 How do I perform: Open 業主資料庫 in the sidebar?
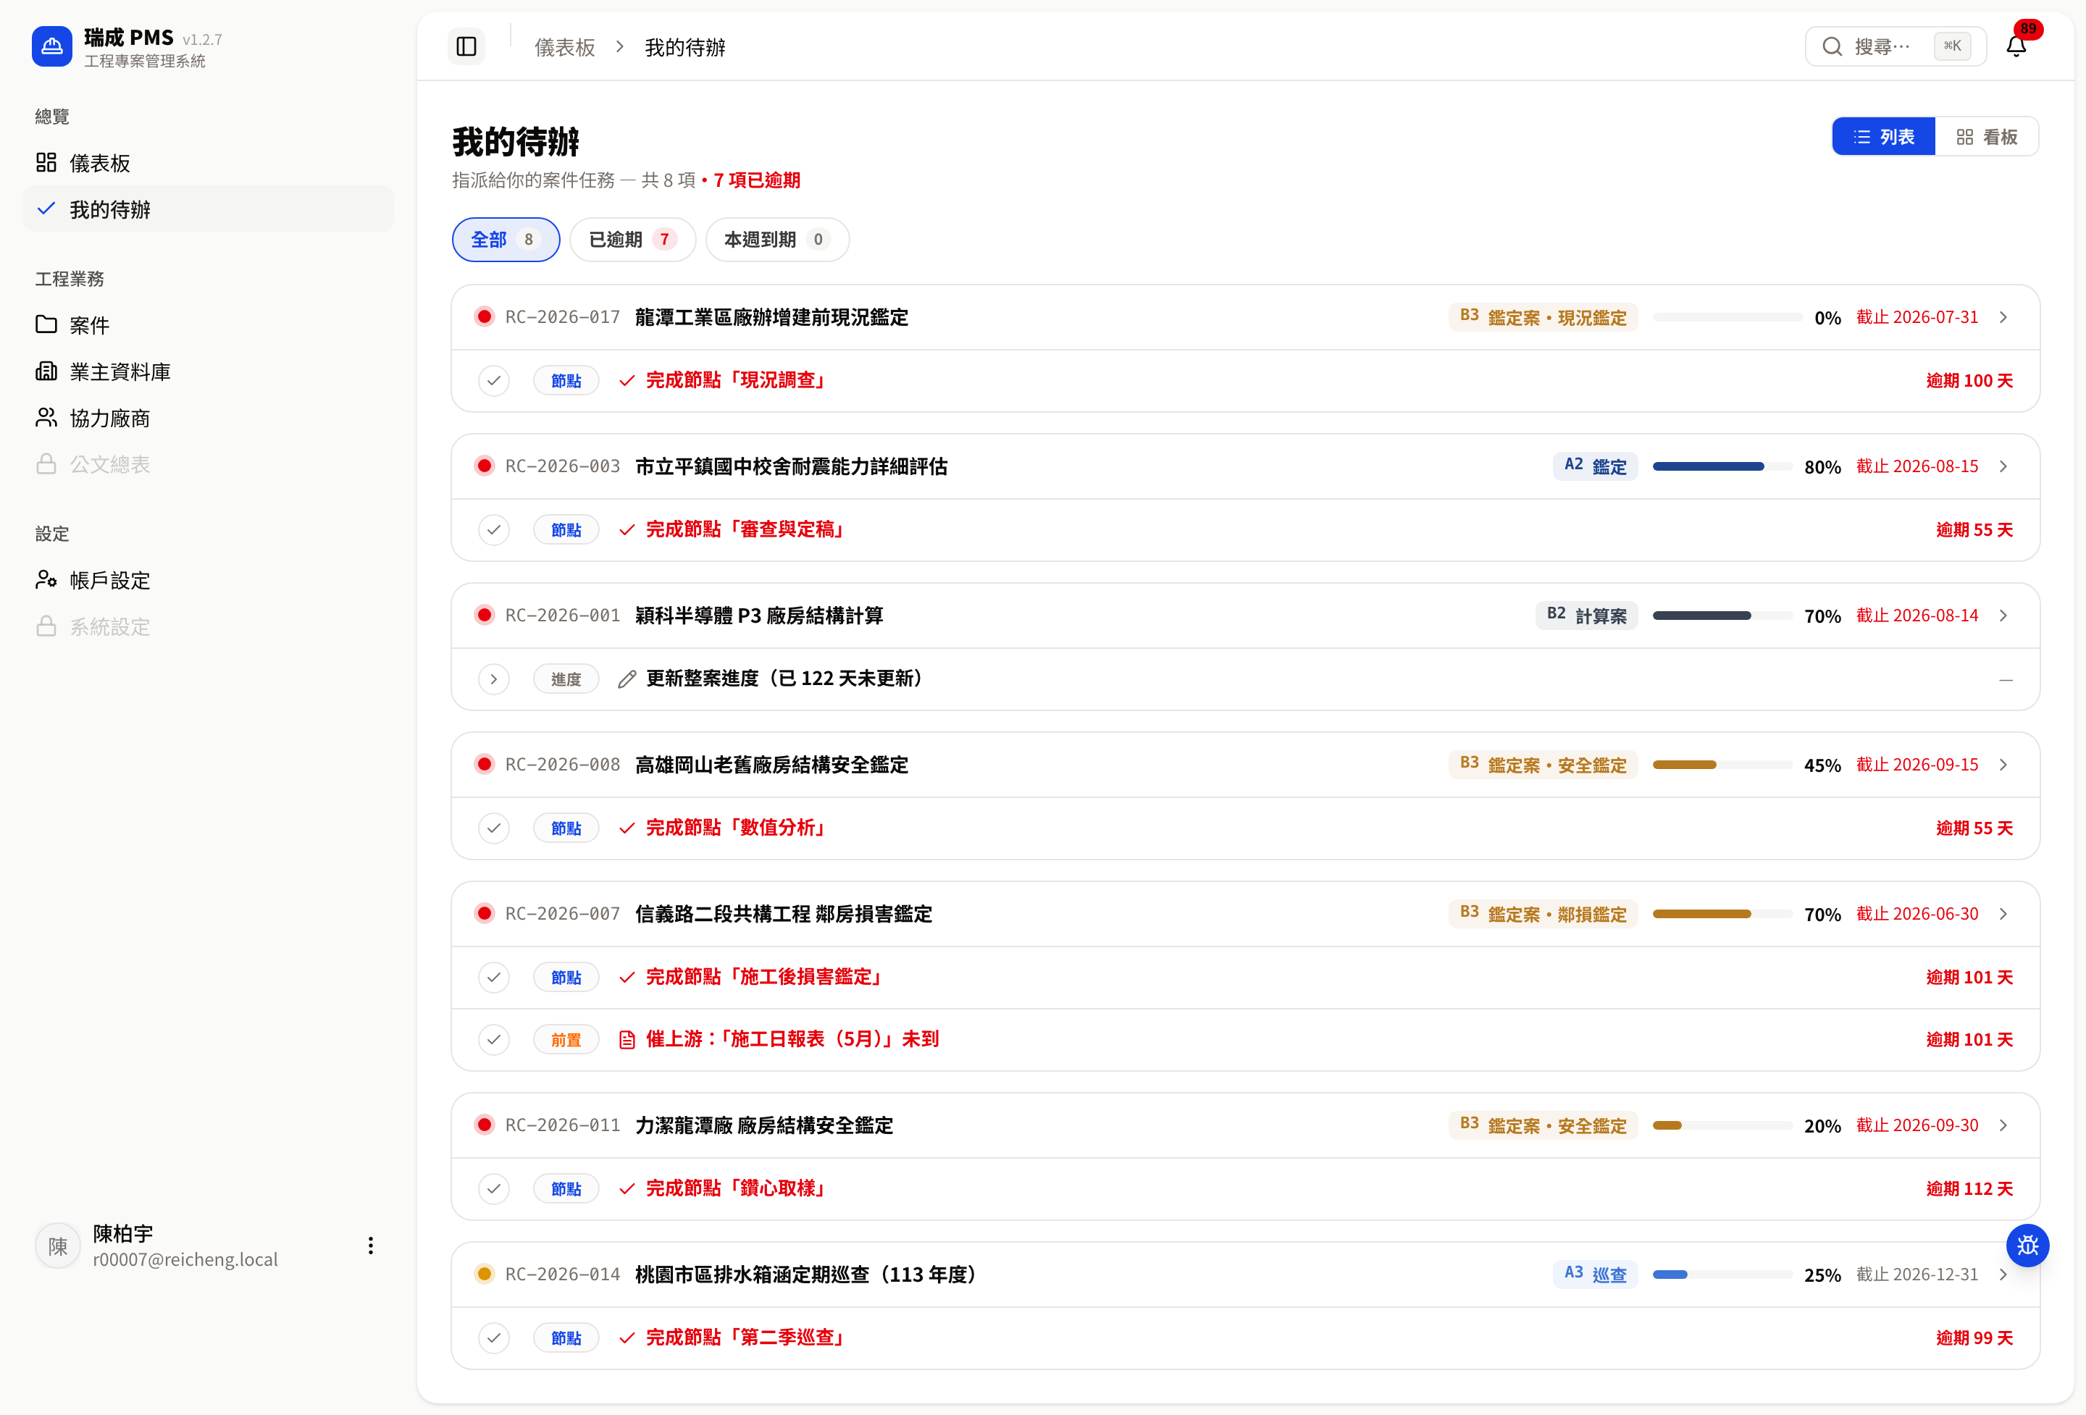[209, 371]
